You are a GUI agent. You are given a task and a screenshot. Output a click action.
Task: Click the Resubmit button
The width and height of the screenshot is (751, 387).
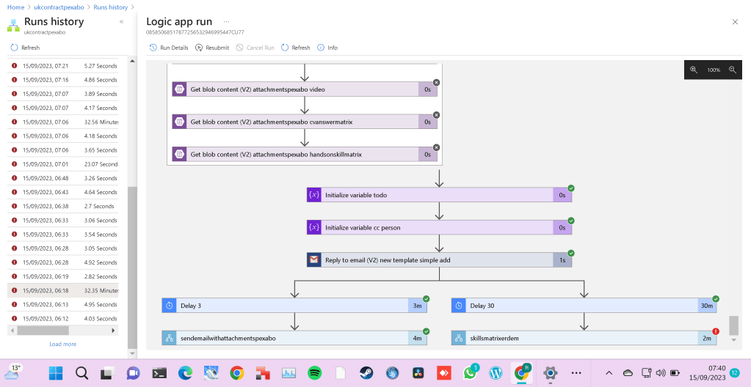pos(212,48)
